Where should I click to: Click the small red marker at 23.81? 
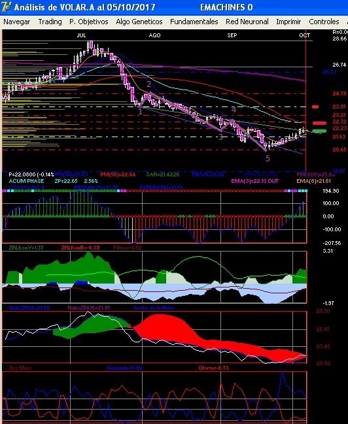pyautogui.click(x=315, y=106)
